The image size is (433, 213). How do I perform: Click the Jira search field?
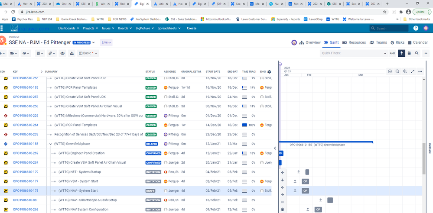pos(389,28)
